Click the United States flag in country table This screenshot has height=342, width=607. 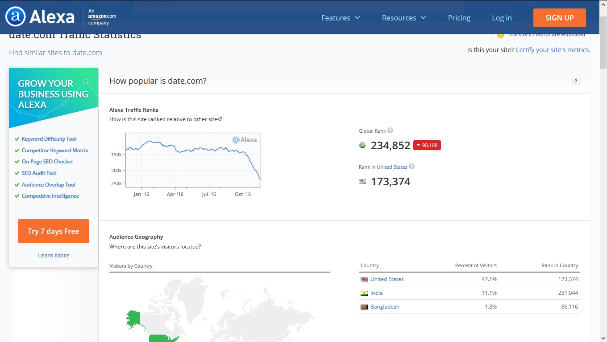pos(364,280)
